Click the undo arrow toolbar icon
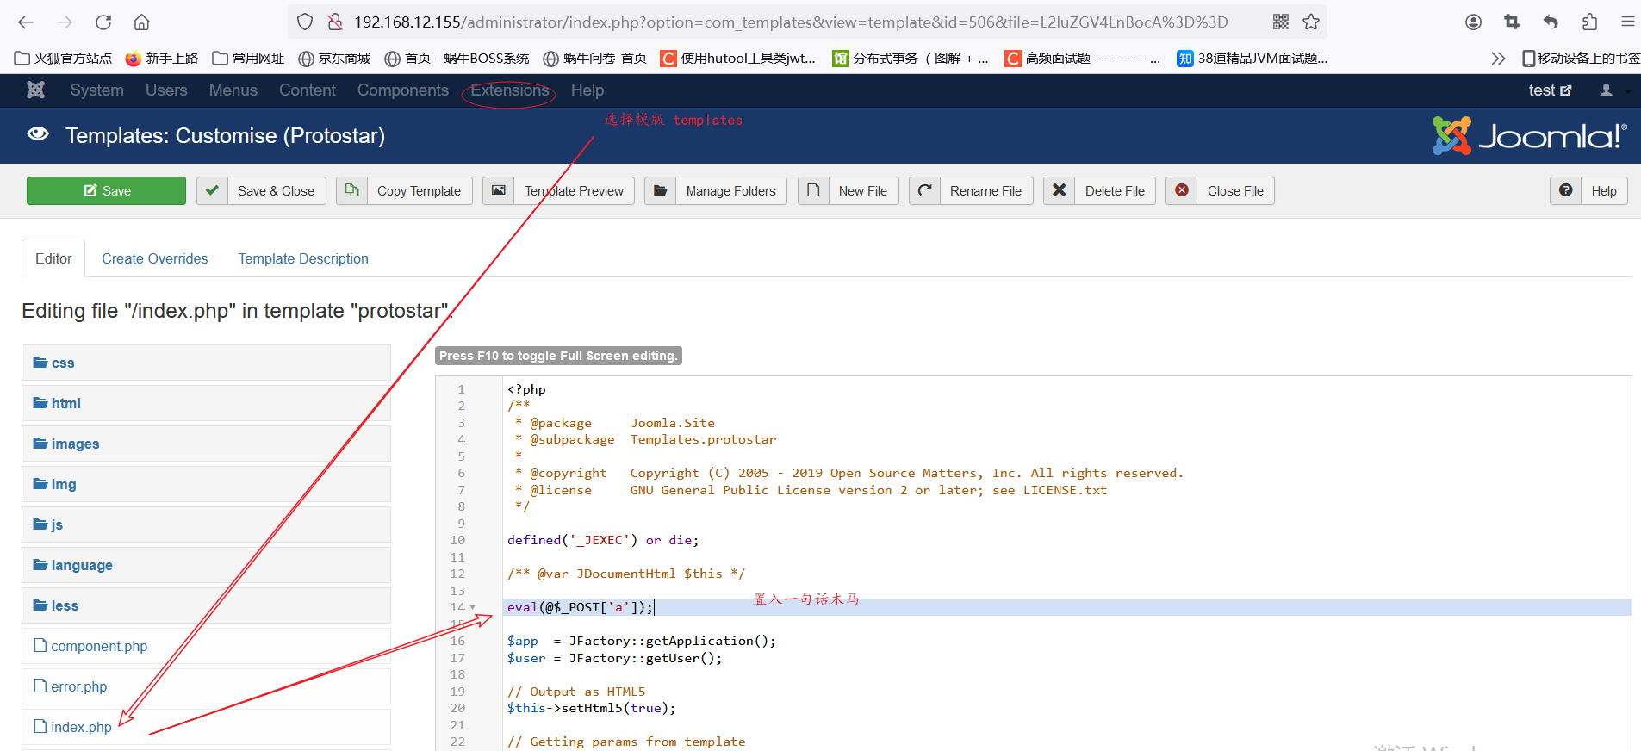This screenshot has width=1641, height=751. point(1551,22)
